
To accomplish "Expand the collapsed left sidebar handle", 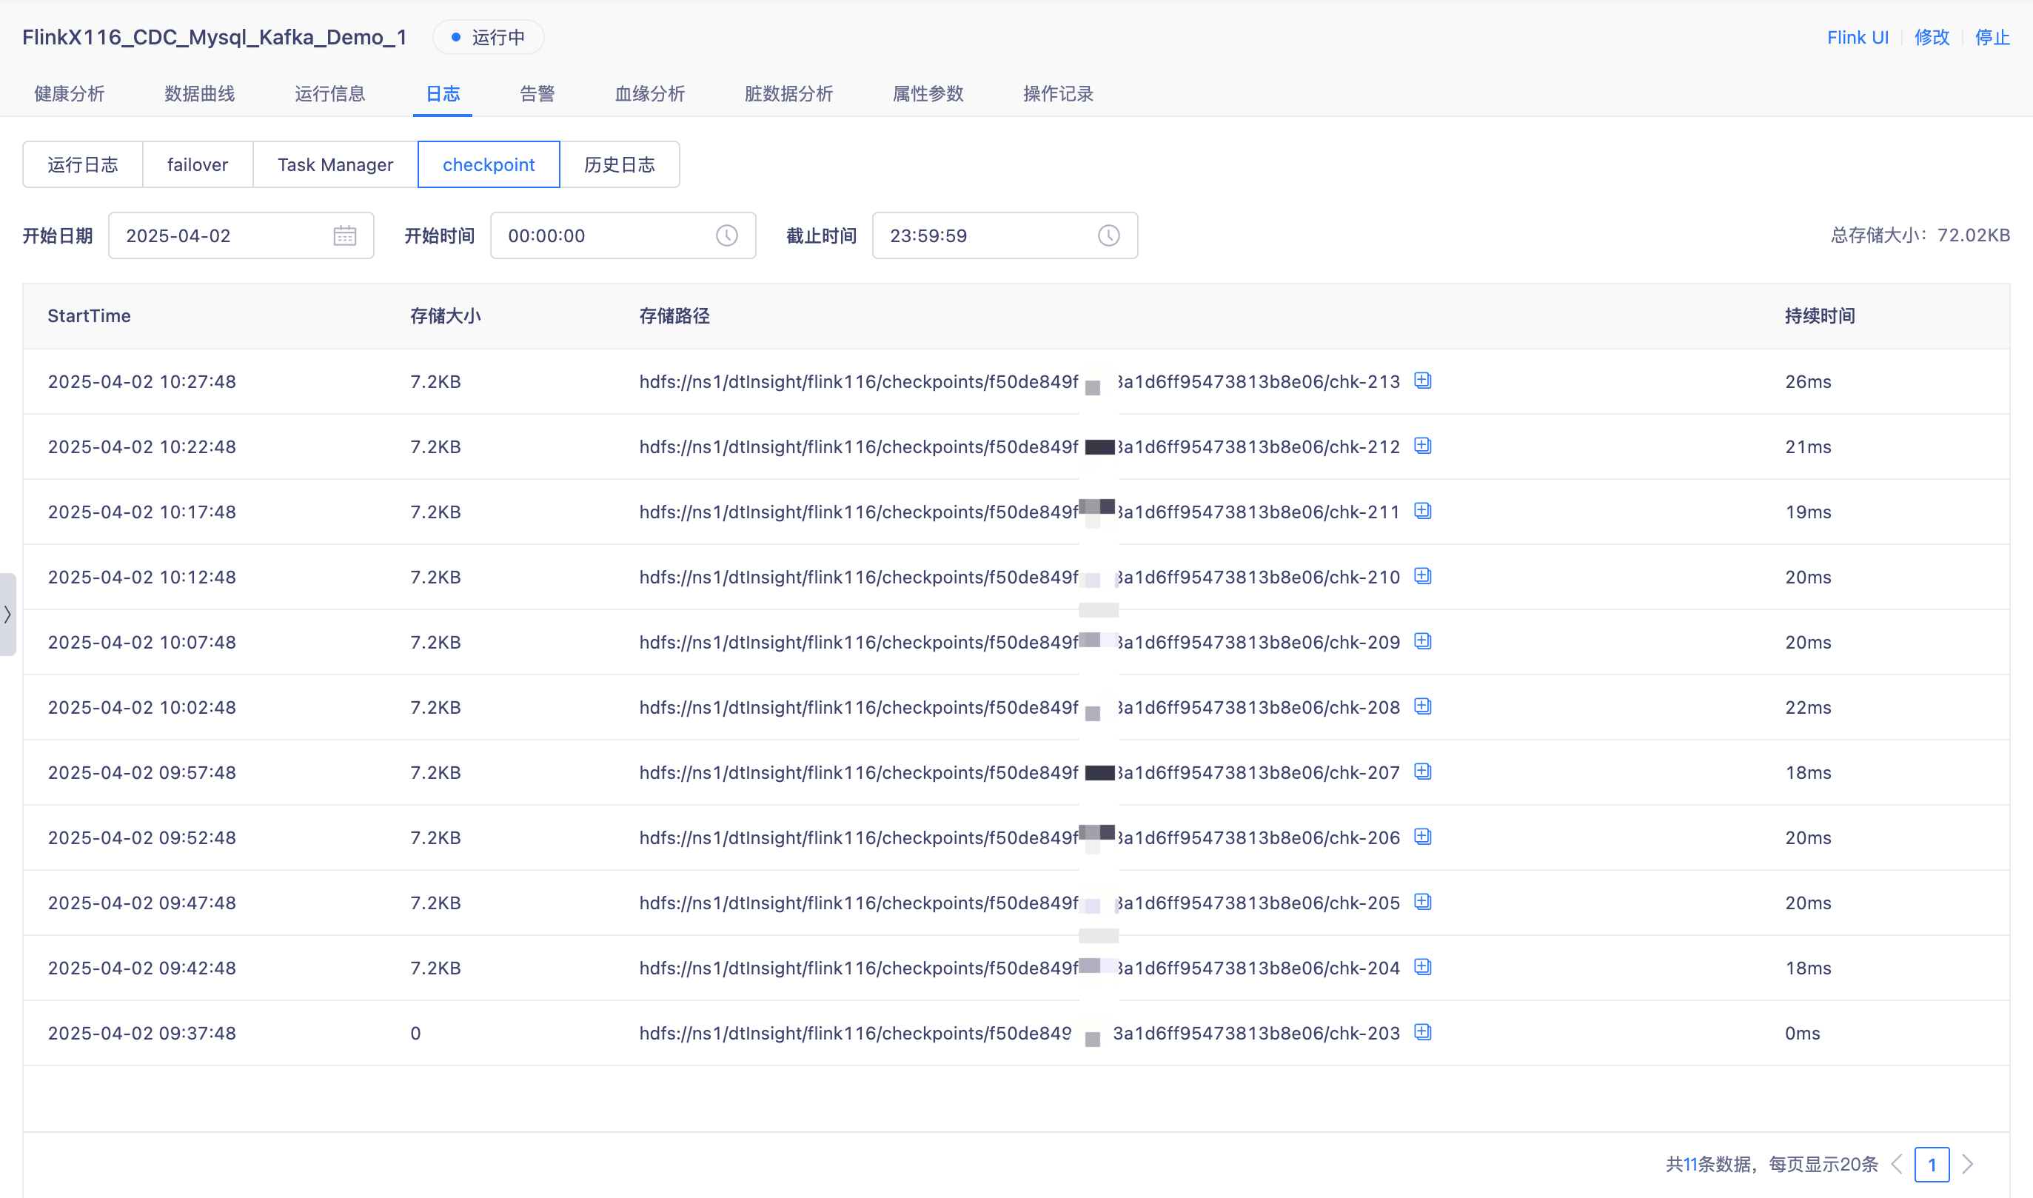I will [x=7, y=615].
